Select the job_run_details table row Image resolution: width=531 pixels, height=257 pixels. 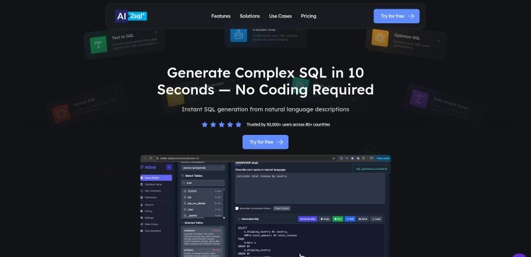tap(202, 204)
